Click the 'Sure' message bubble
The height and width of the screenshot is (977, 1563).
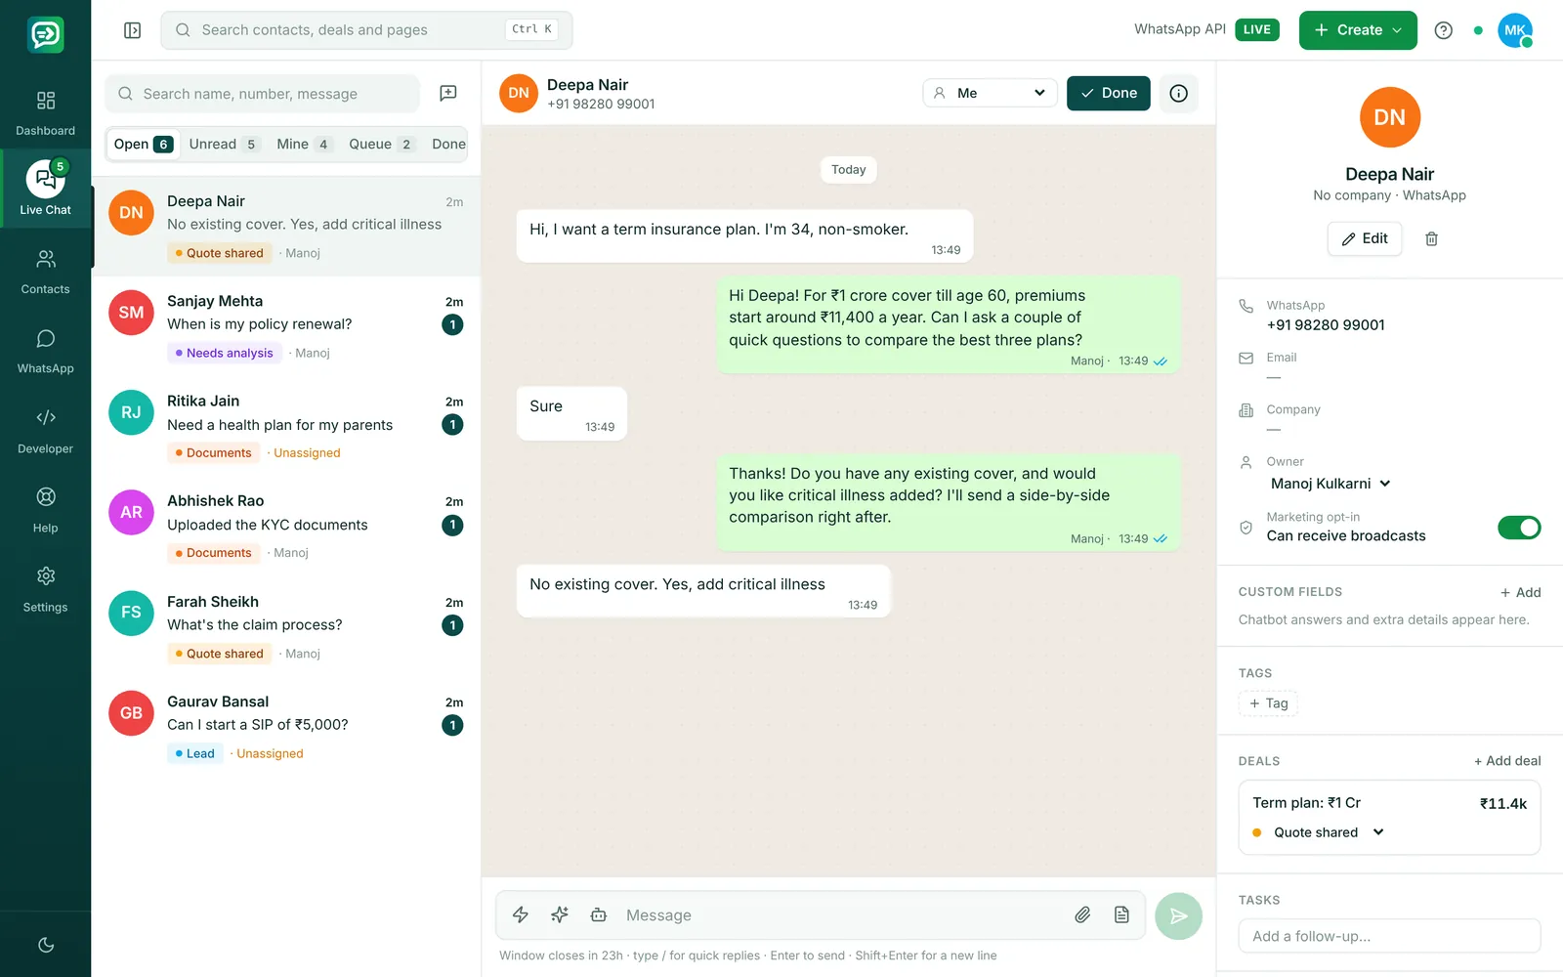tap(571, 413)
